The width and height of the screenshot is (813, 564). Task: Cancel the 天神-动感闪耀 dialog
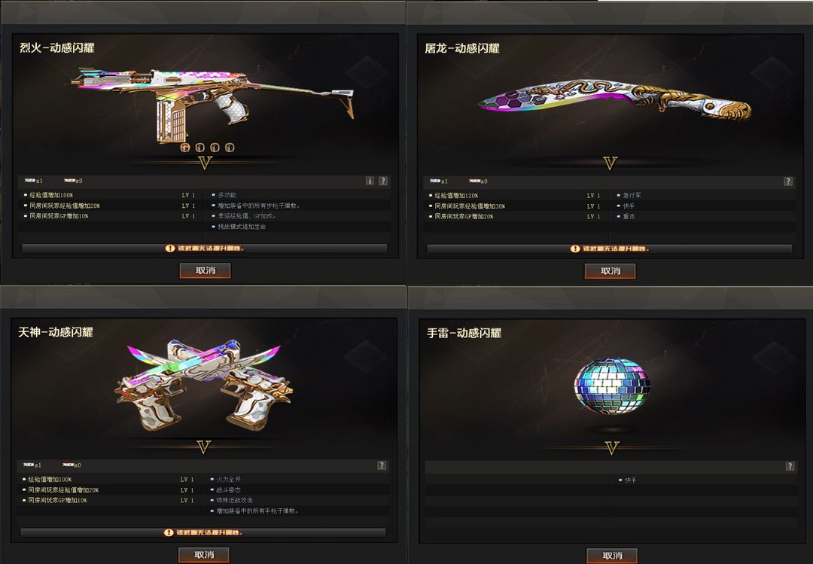tap(204, 555)
